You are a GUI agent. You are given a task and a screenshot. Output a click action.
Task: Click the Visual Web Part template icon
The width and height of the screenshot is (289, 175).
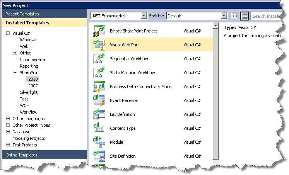pyautogui.click(x=99, y=45)
